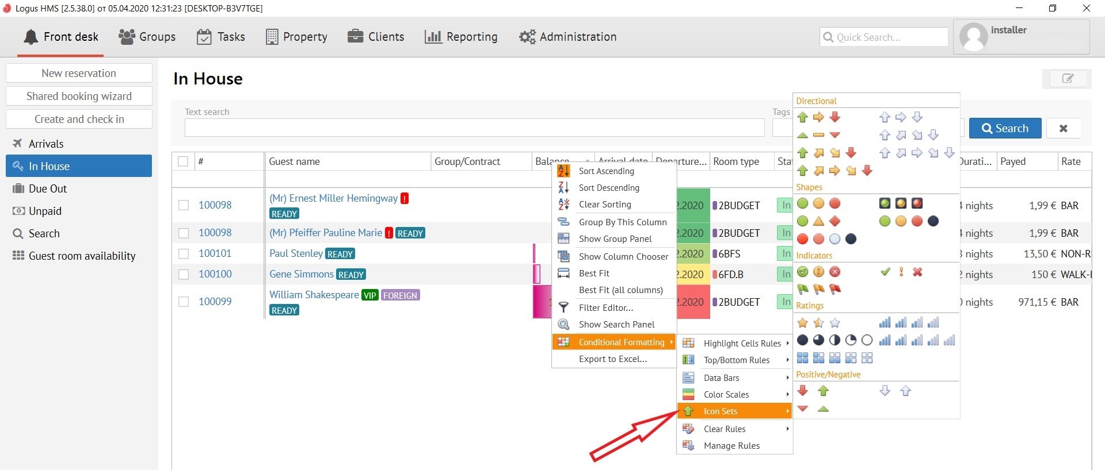Choose the three flags indicator icon set

coord(818,289)
